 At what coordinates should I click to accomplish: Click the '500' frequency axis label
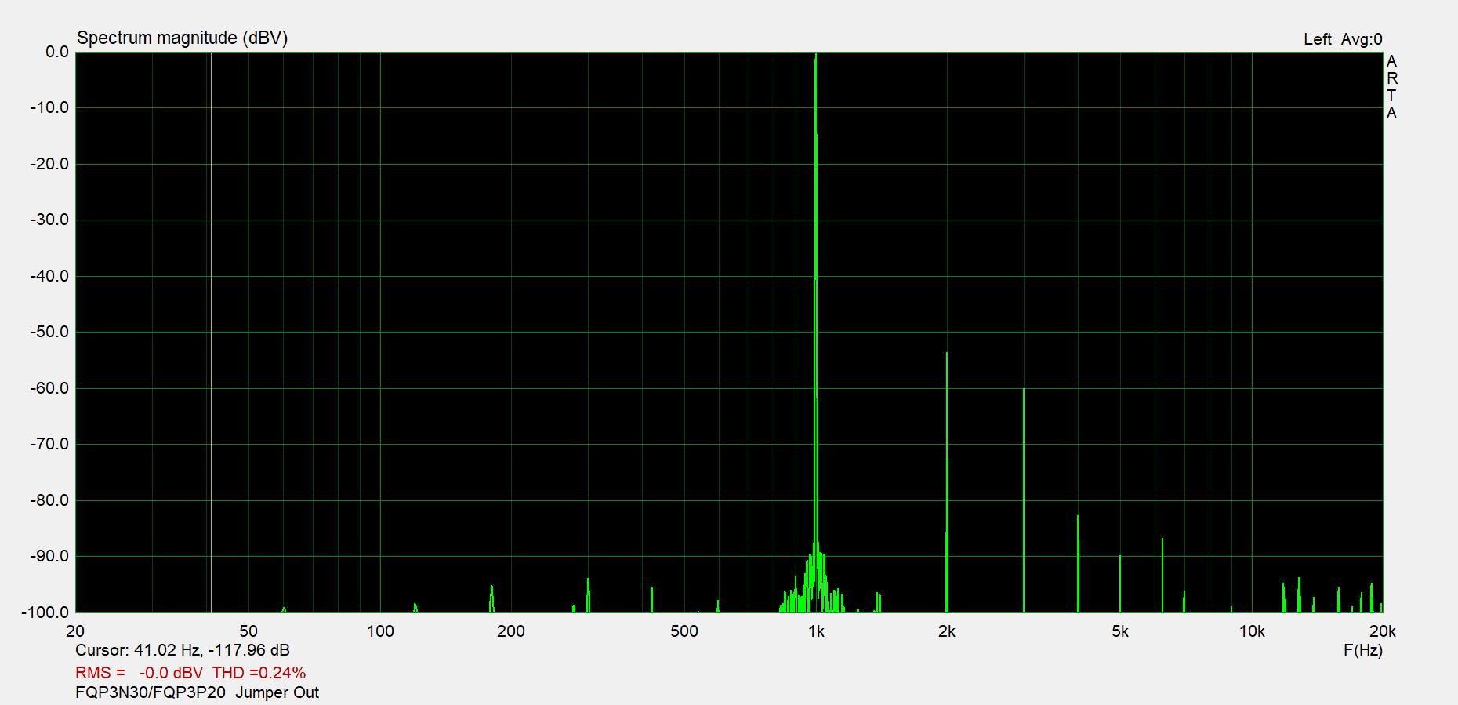pos(684,631)
